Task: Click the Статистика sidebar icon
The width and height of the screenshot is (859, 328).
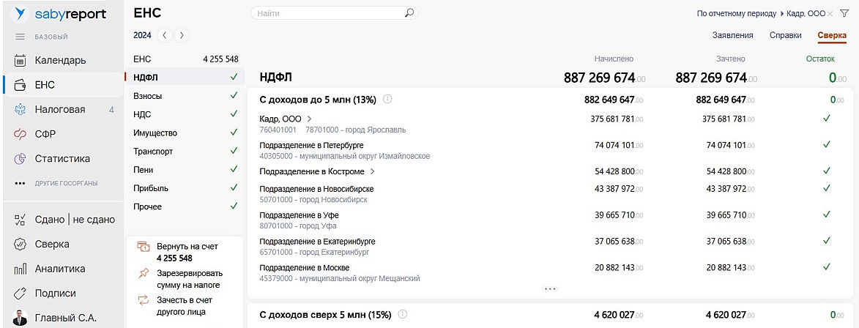Action: (21, 159)
